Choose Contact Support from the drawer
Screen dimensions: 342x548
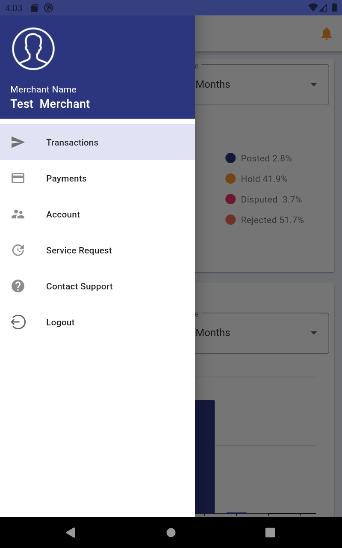pos(97,286)
